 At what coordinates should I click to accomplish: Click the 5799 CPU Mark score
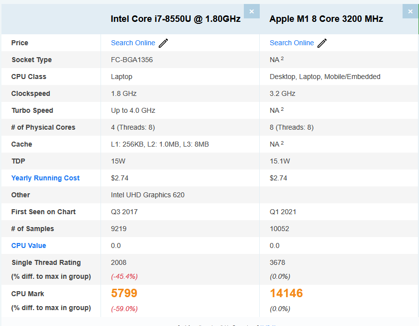124,293
